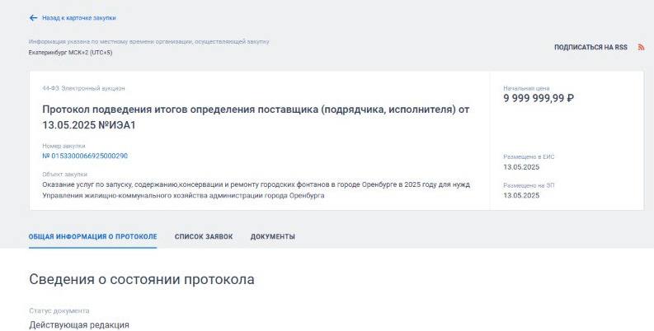The image size is (654, 331).
Task: Switch to 'СПИСОК ЗАЯВОК' tab
Action: click(x=204, y=236)
